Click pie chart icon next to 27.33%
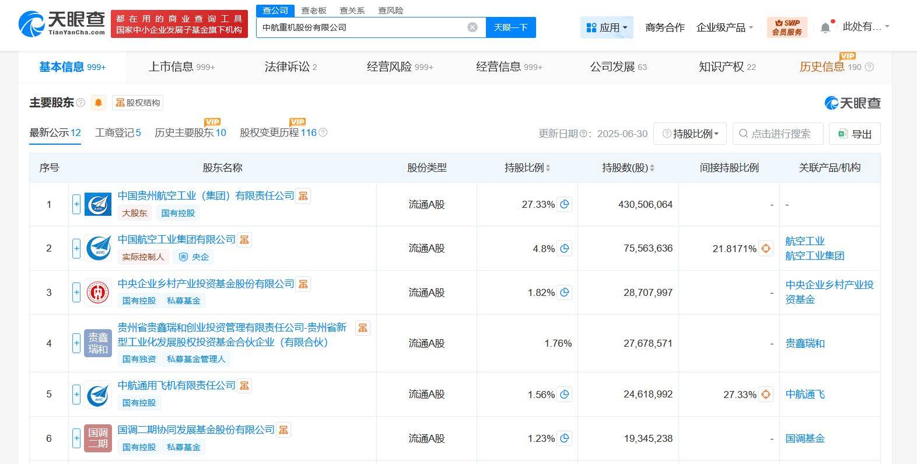917x464 pixels. click(564, 204)
